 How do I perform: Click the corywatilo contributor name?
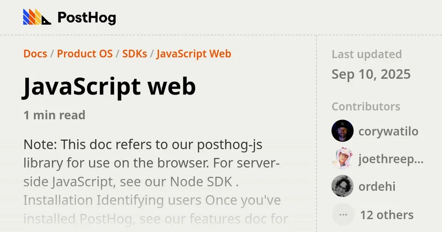coord(388,131)
